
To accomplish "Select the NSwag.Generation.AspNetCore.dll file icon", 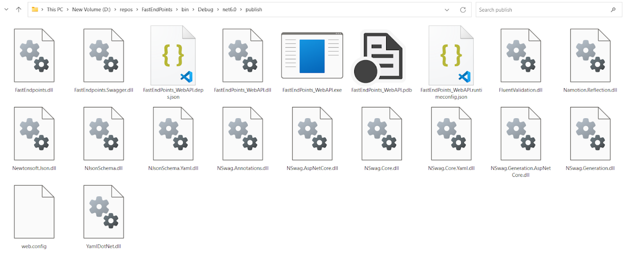I will (520, 134).
